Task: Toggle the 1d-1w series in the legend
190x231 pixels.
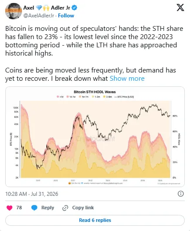Action: [x=71, y=97]
